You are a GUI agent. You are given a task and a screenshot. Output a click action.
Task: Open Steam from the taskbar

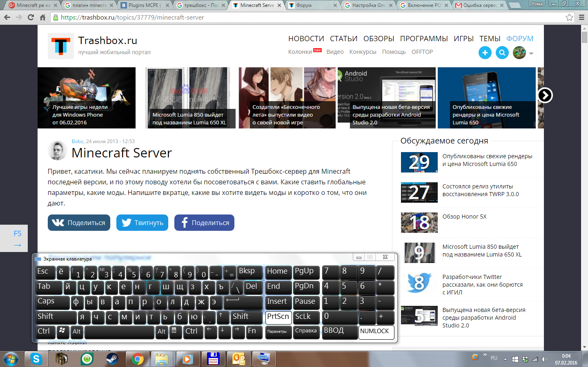(112, 359)
